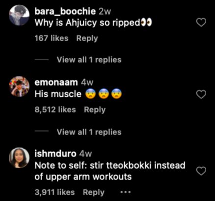Open ishmduro's profile picture
215x201 pixels.
19,158
